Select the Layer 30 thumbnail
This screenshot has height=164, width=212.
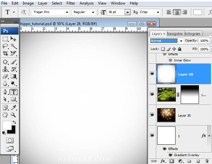click(x=166, y=115)
